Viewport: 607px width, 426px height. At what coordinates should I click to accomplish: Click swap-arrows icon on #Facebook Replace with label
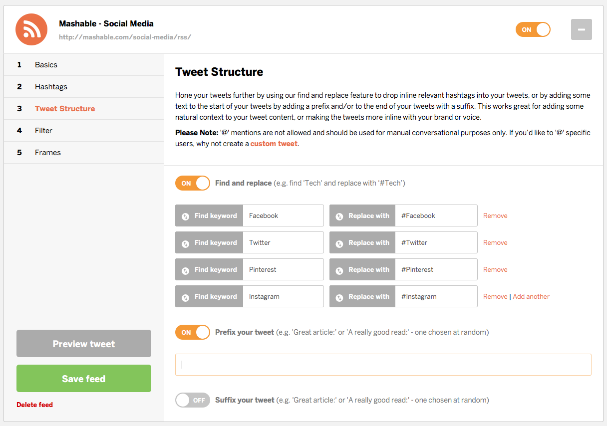tap(338, 215)
